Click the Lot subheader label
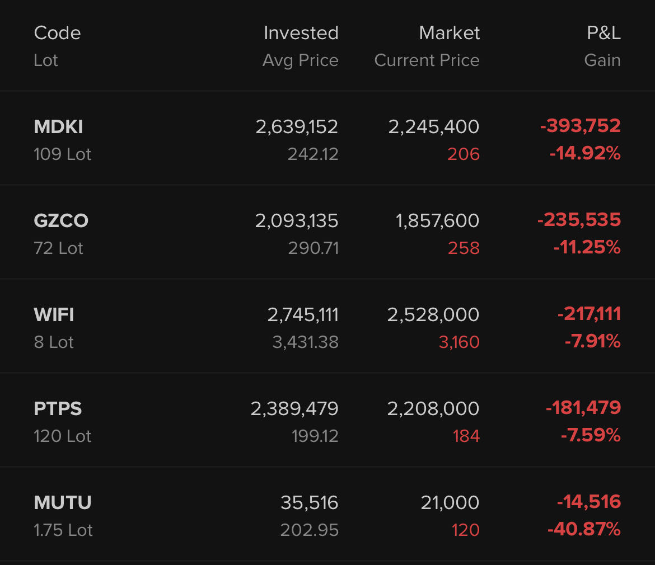This screenshot has height=565, width=655. coord(46,60)
